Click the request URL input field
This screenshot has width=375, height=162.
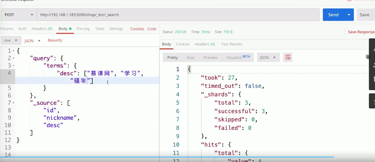pos(178,15)
